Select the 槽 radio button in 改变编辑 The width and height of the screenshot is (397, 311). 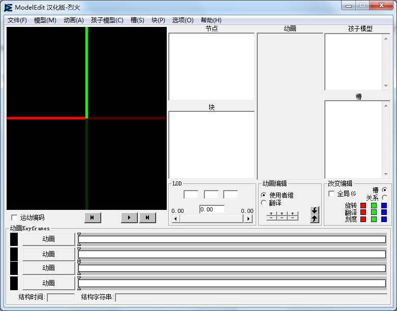[385, 190]
